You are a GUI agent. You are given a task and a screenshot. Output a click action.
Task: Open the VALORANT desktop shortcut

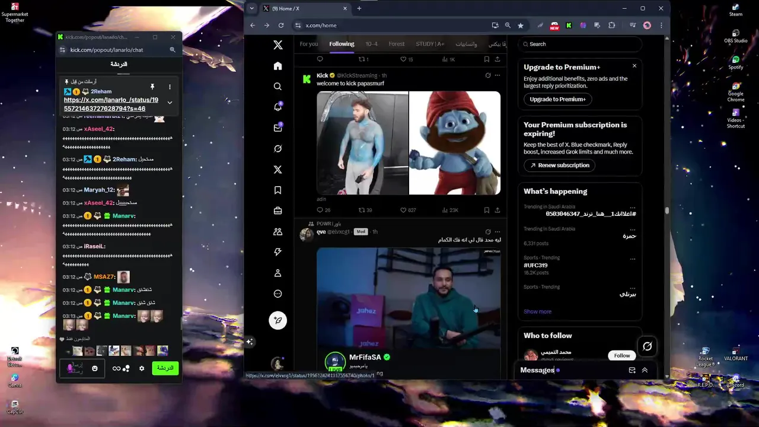click(735, 355)
